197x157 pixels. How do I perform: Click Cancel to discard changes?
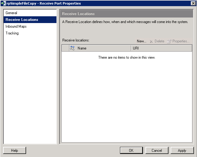point(157,150)
